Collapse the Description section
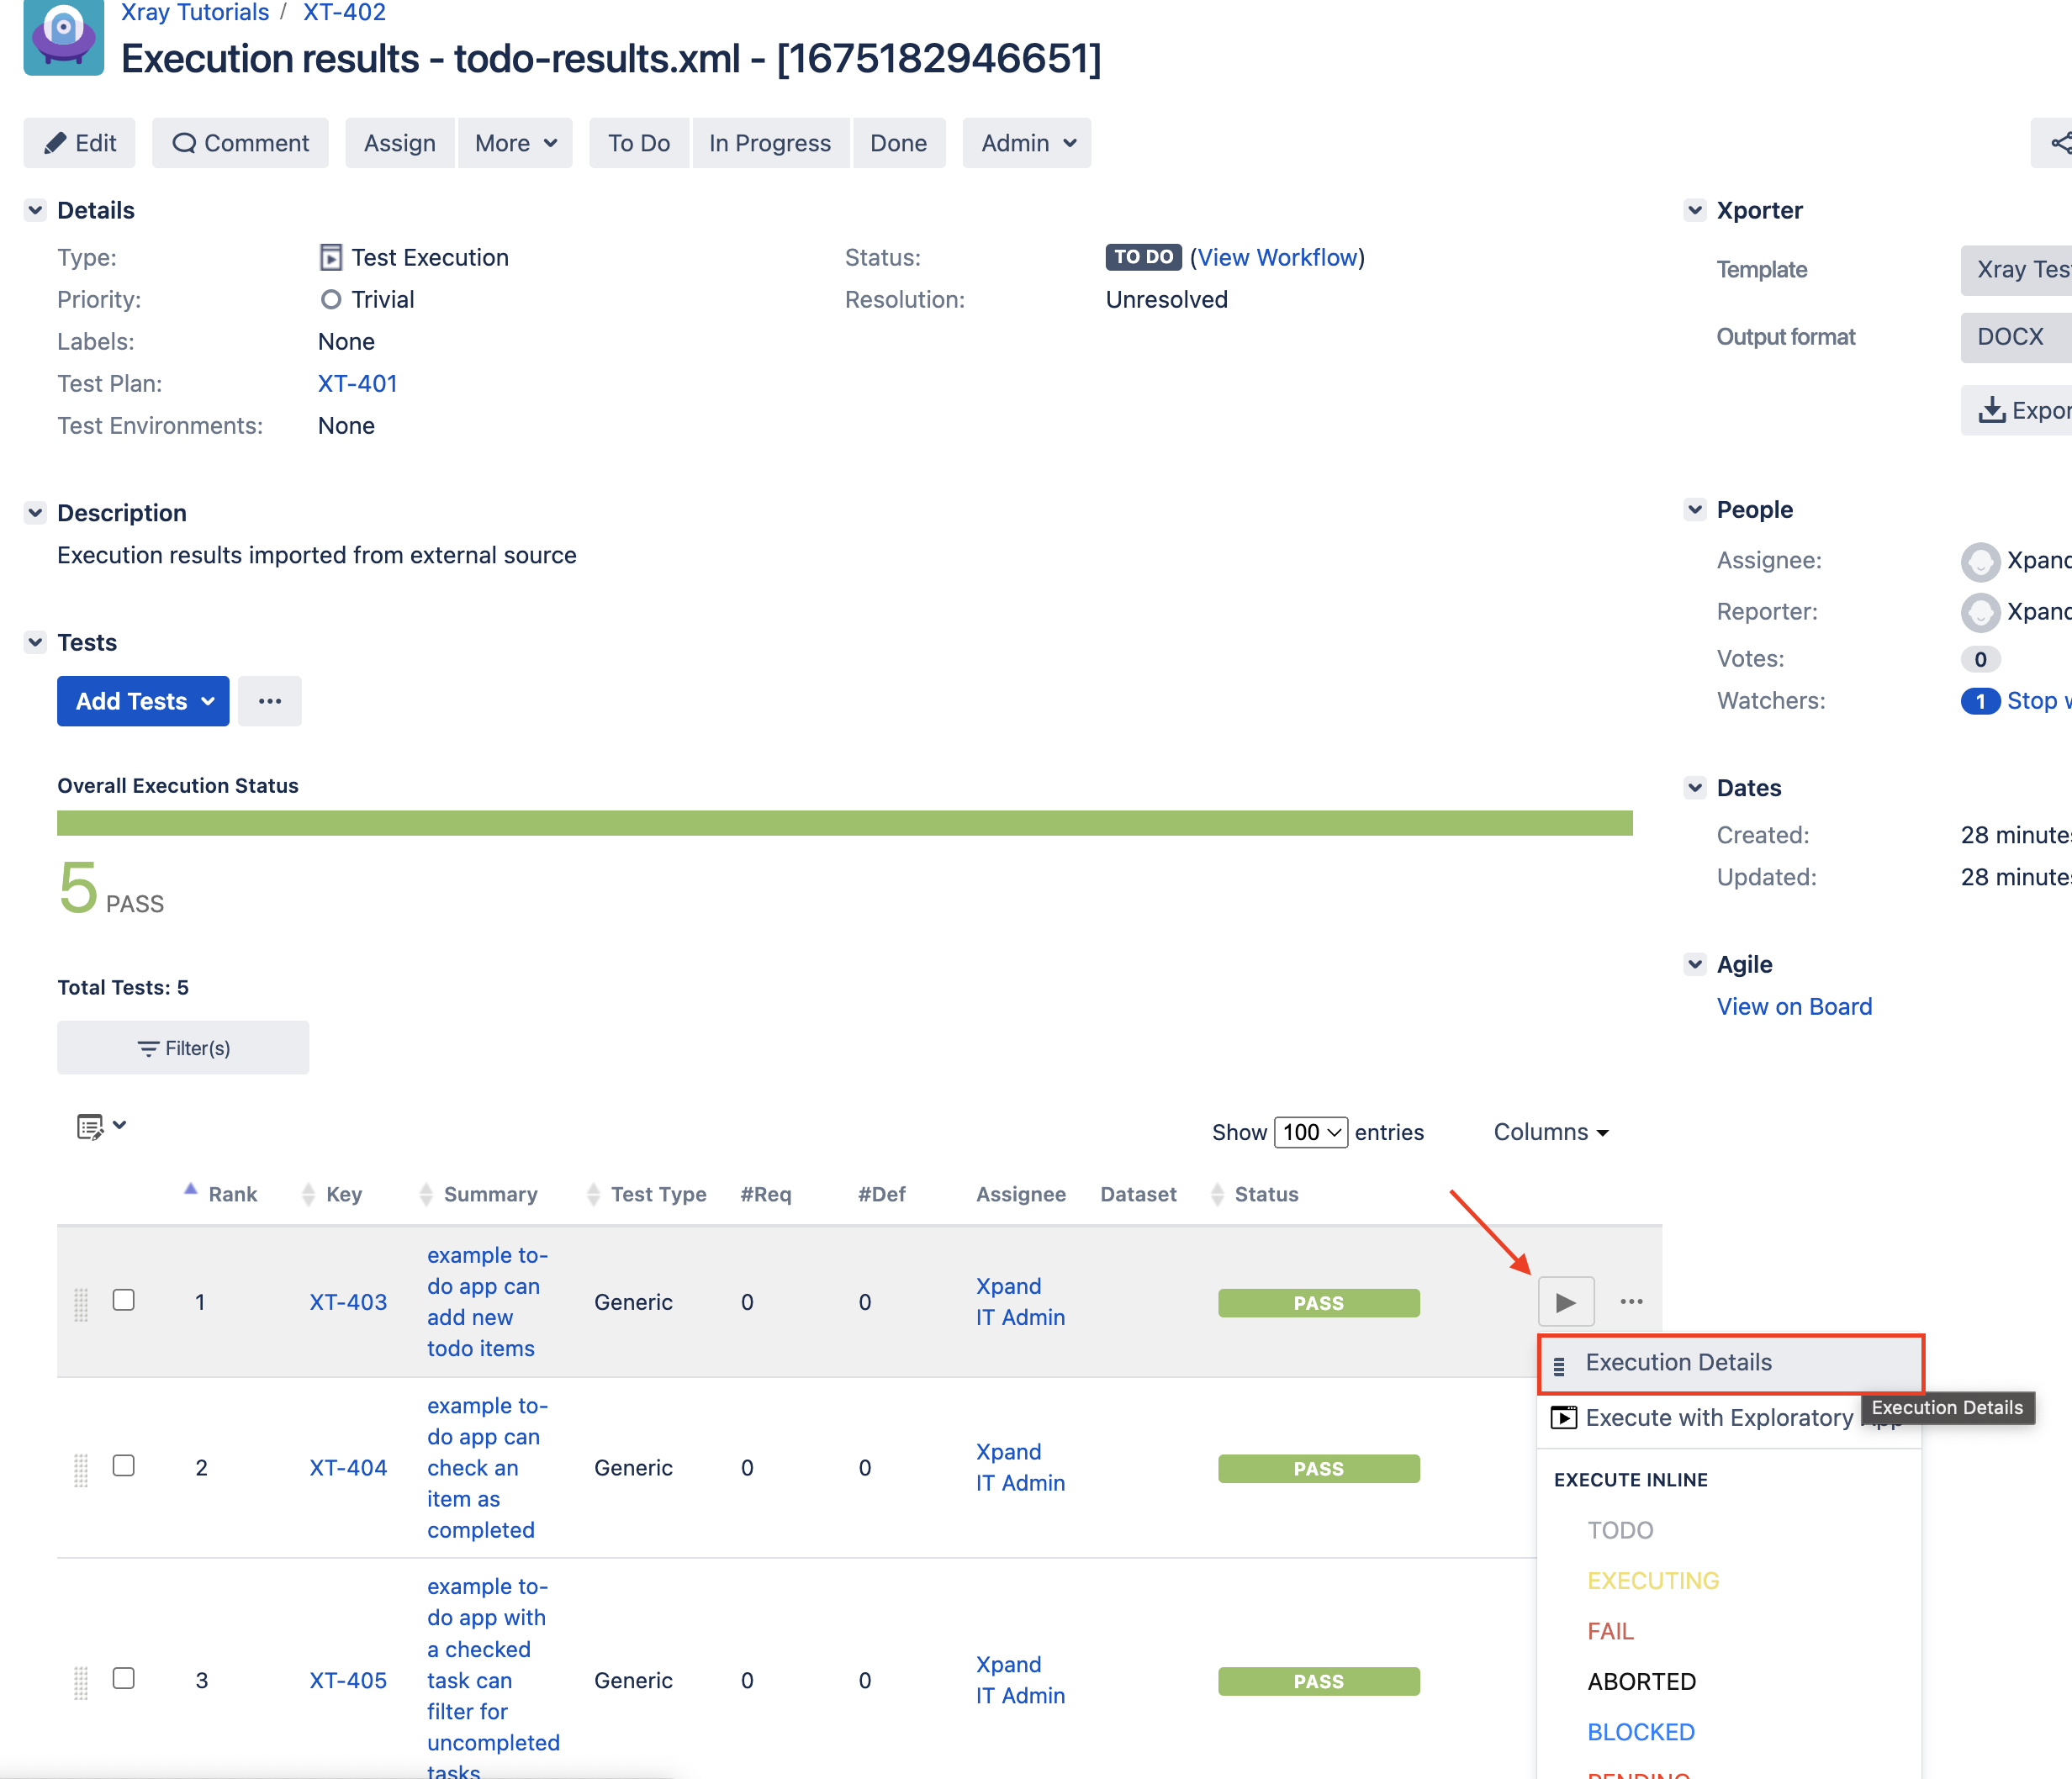Image resolution: width=2072 pixels, height=1779 pixels. 36,513
